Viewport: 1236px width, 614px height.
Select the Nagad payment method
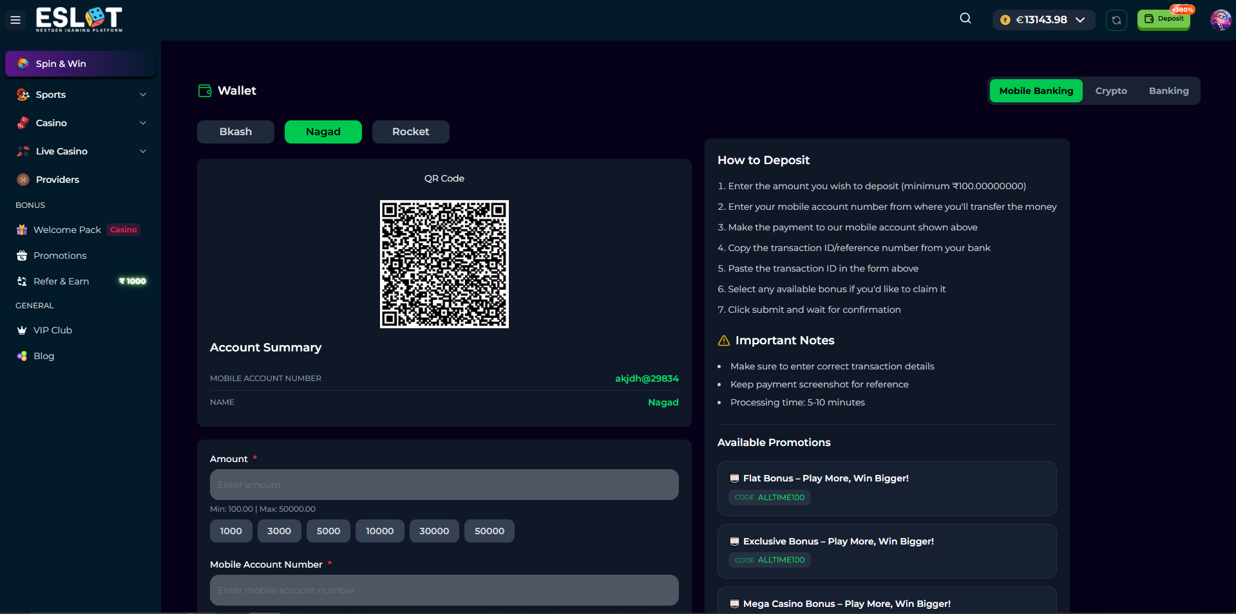(323, 132)
